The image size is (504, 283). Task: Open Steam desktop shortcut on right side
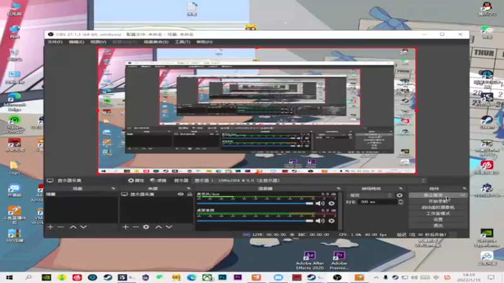coord(487,122)
